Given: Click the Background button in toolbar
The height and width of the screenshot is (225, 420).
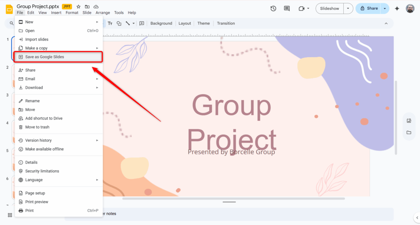Looking at the screenshot, I should pos(161,24).
